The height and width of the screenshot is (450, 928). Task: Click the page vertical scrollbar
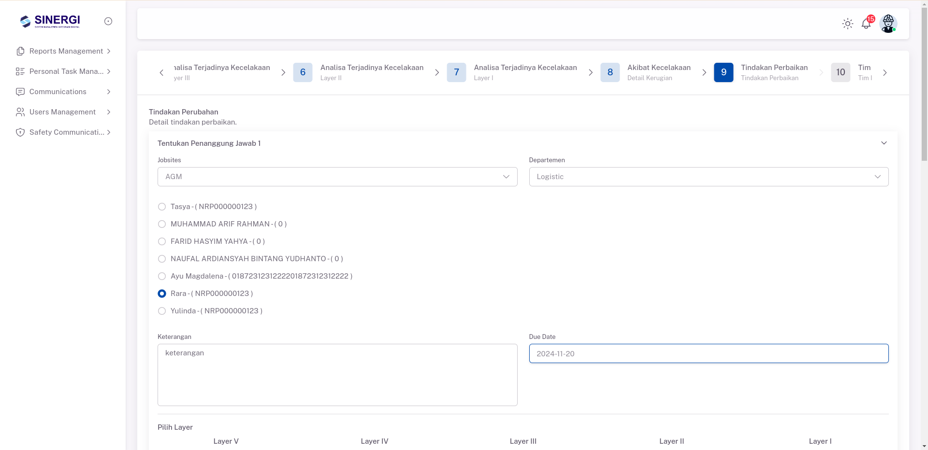point(924,84)
